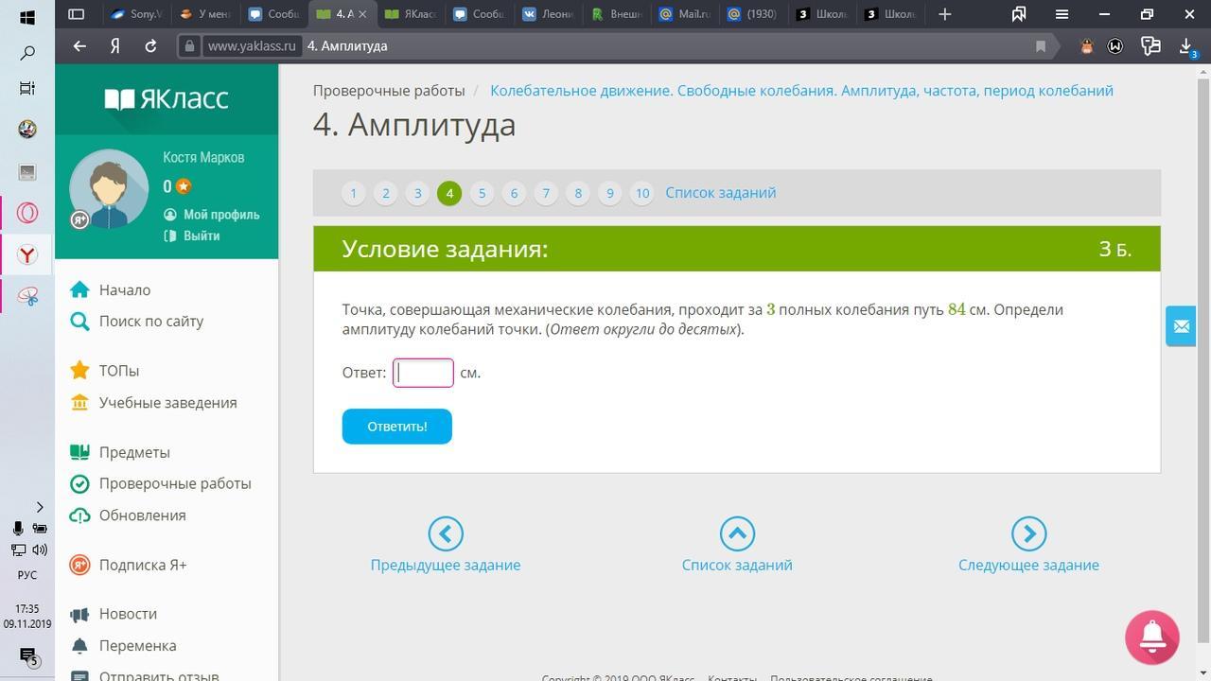Click the previous task arrow circle

tap(446, 533)
